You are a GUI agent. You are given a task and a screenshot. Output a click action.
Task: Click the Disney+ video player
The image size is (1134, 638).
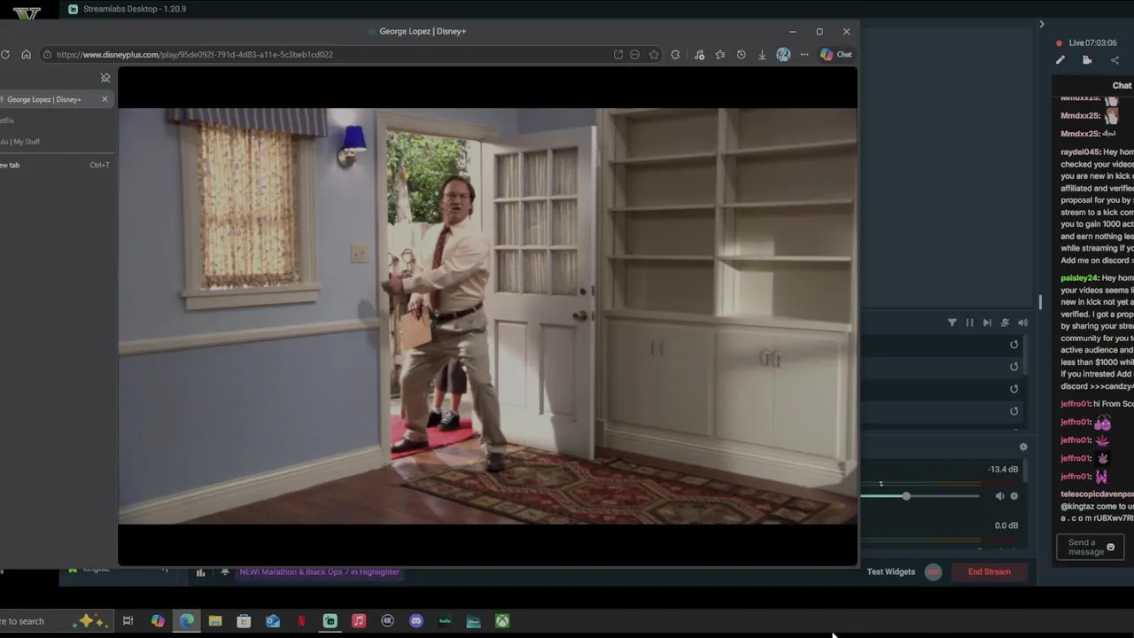(487, 316)
